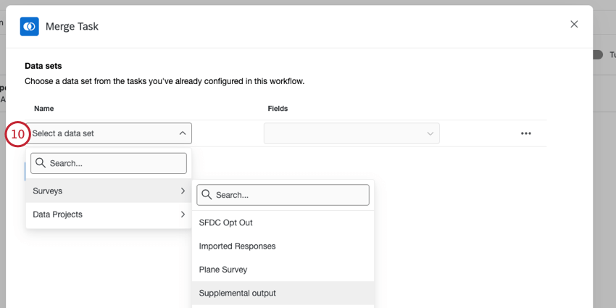
Task: Click the step 10 circle marker
Action: (x=17, y=134)
